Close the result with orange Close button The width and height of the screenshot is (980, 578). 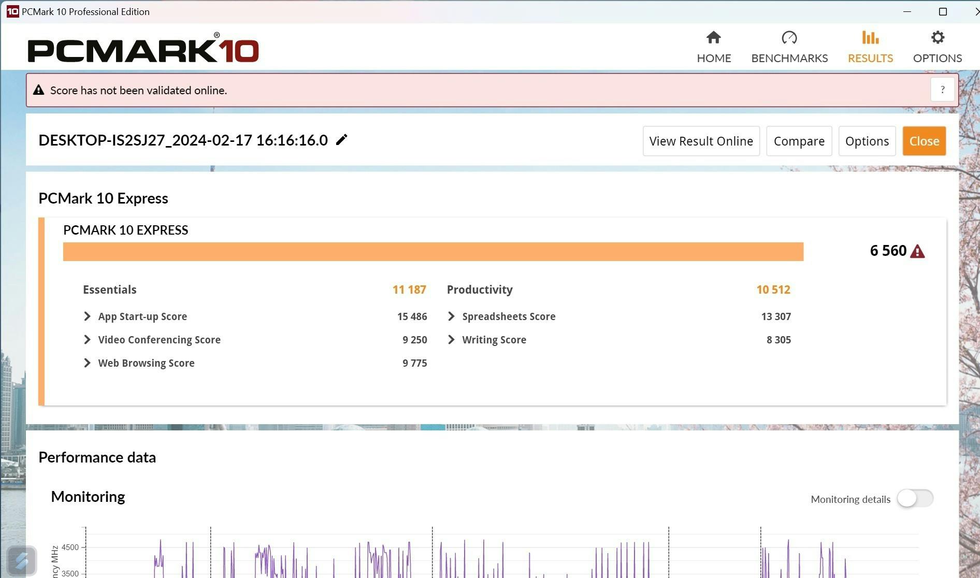point(924,141)
